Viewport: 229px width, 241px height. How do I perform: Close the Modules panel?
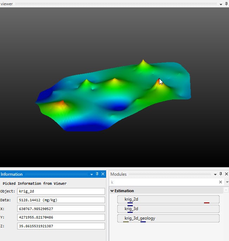point(226,174)
